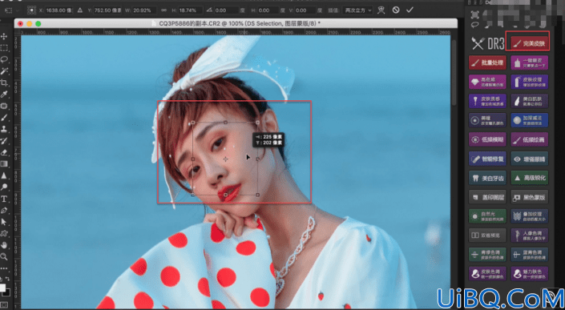Commit the transform with the checkmark
The image size is (565, 310).
pos(410,10)
